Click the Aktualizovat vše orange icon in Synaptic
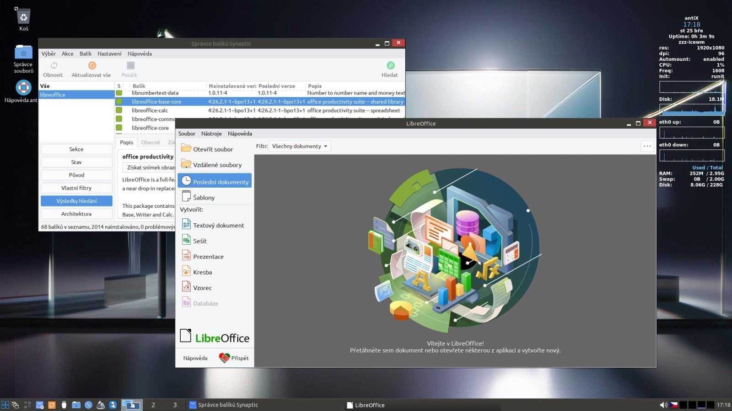The height and width of the screenshot is (411, 732). pos(92,66)
